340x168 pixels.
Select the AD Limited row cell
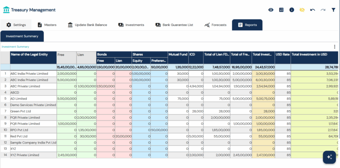[33, 99]
